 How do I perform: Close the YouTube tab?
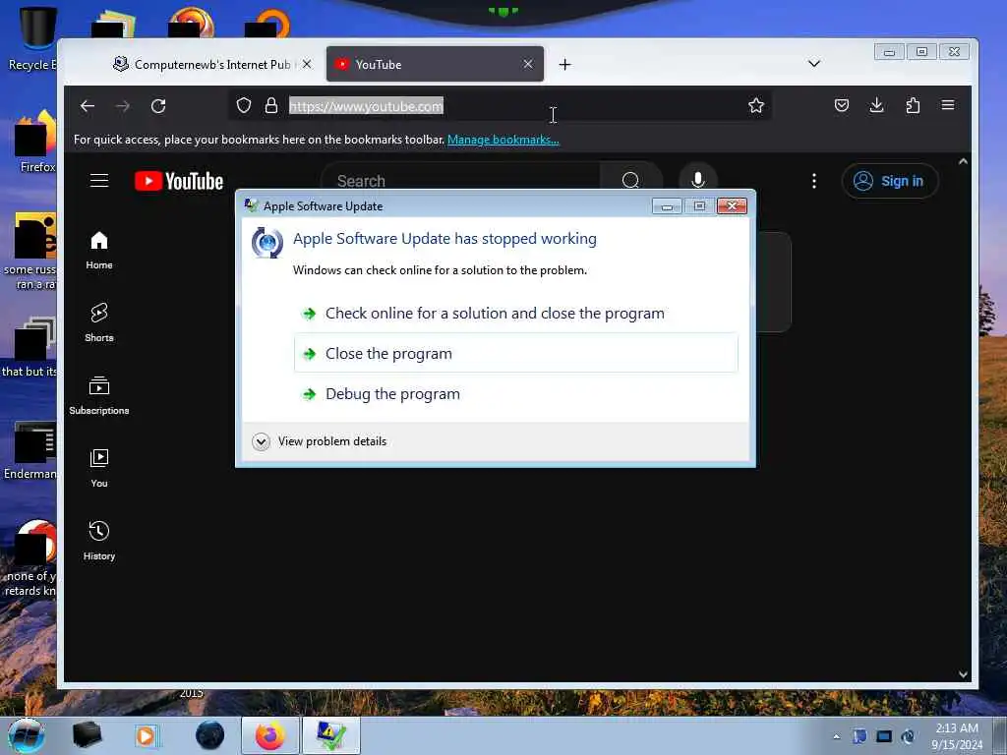click(527, 64)
